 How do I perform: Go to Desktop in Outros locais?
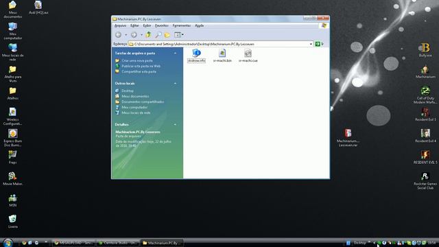[128, 91]
